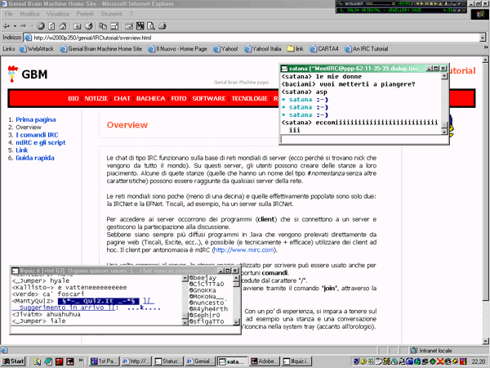Image resolution: width=490 pixels, height=368 pixels.
Task: Click the IE Back arrow button
Action: [6, 26]
